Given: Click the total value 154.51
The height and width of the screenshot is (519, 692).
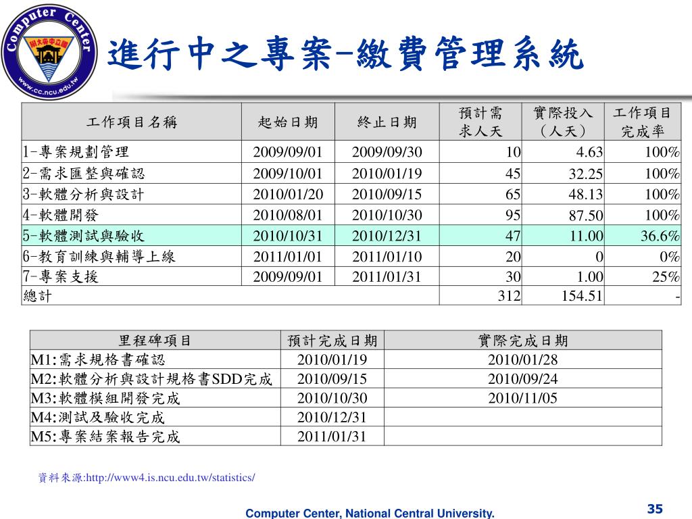Looking at the screenshot, I should point(582,296).
